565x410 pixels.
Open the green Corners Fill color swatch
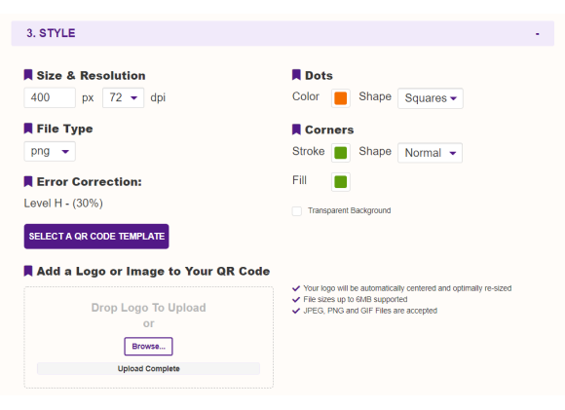341,181
